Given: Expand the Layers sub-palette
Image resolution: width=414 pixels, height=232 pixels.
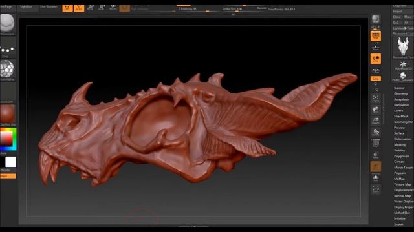Looking at the screenshot, I should pos(398,111).
